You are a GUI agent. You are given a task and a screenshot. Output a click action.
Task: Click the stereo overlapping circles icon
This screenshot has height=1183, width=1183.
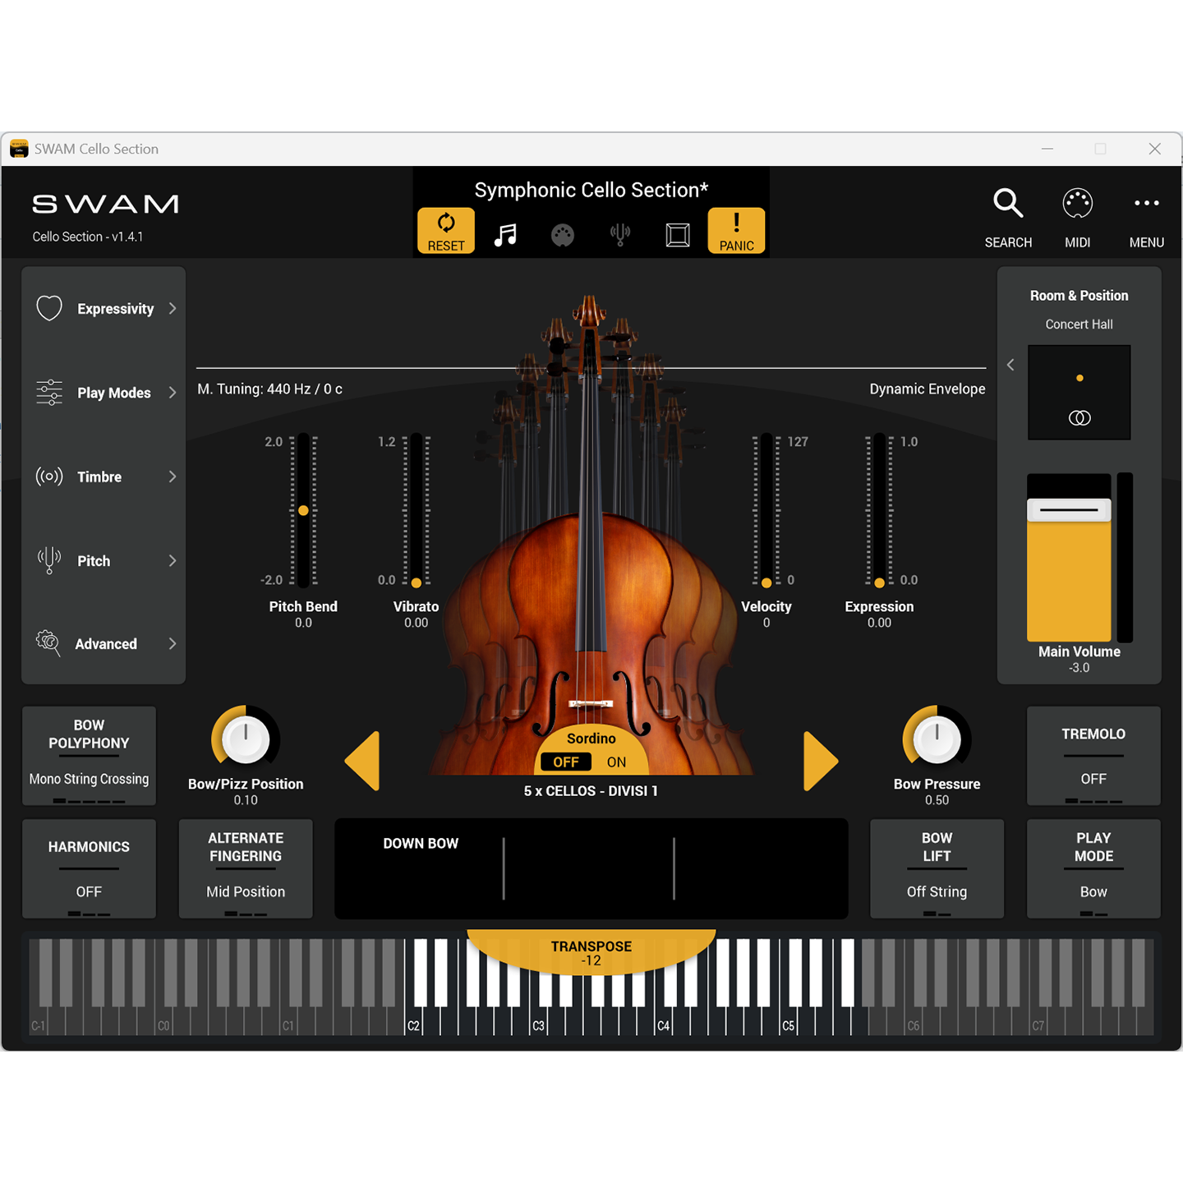pos(1079,418)
